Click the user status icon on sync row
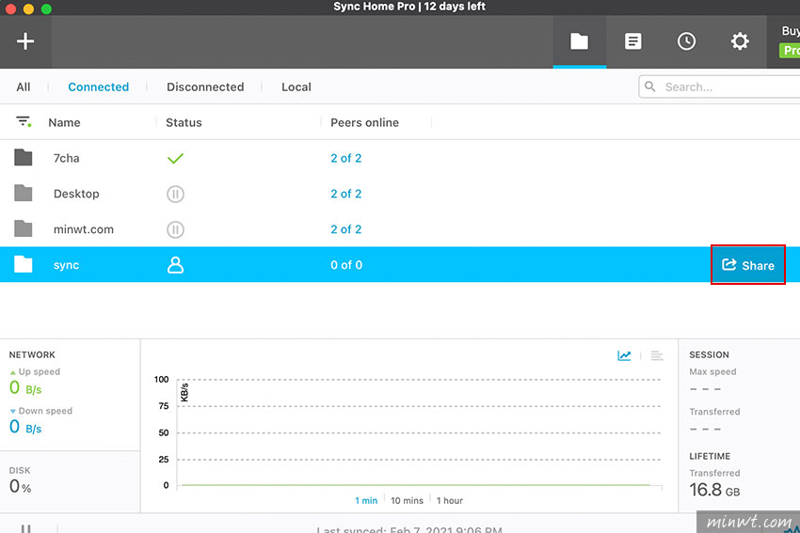800x533 pixels. 175,265
